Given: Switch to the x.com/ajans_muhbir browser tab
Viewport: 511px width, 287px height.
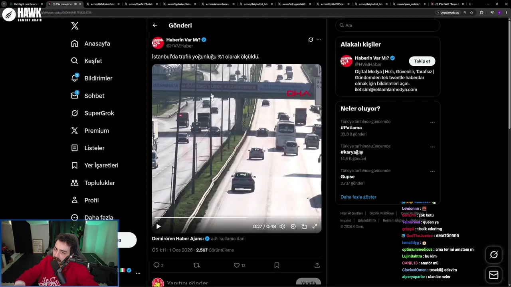Looking at the screenshot, I should click(x=409, y=4).
